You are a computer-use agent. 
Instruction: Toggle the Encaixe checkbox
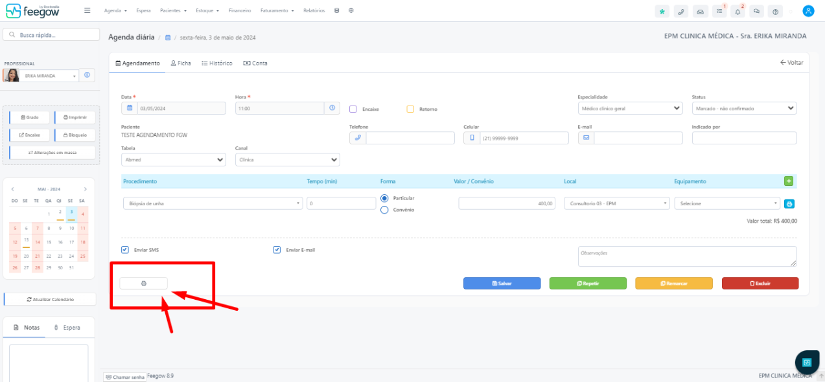(x=353, y=109)
